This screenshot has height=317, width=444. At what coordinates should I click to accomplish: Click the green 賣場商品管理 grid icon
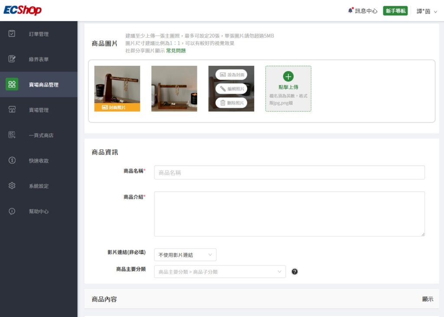point(12,84)
